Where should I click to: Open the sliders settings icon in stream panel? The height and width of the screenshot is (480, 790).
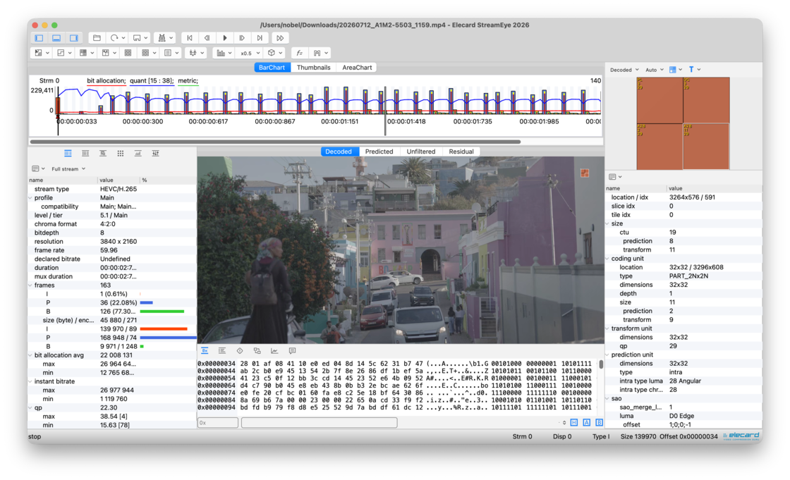155,153
